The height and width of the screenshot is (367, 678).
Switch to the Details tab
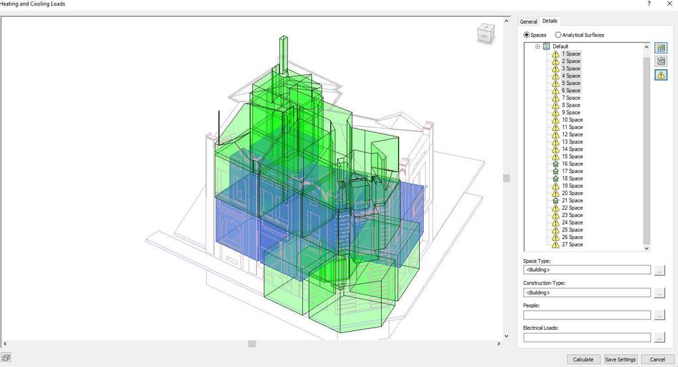click(550, 21)
